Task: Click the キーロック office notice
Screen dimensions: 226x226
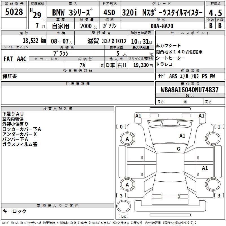Action: [15, 211]
